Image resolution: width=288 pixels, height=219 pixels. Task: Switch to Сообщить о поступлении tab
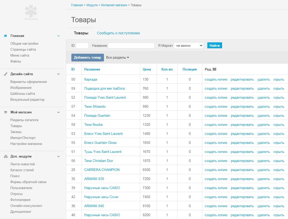click(x=118, y=33)
